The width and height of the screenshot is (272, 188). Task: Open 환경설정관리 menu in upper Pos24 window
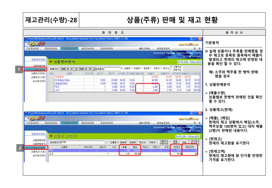tap(163, 49)
